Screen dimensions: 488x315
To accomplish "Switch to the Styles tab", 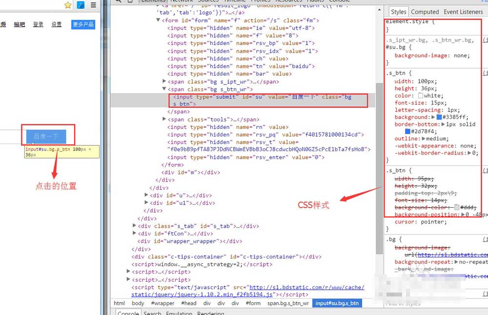I will [398, 12].
